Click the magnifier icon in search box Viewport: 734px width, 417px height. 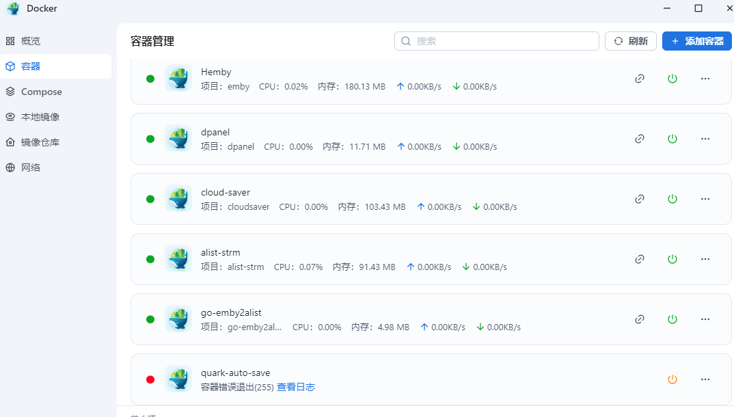pyautogui.click(x=406, y=41)
